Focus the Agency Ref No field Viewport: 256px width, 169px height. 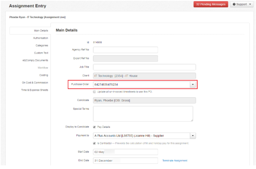(x=125, y=50)
